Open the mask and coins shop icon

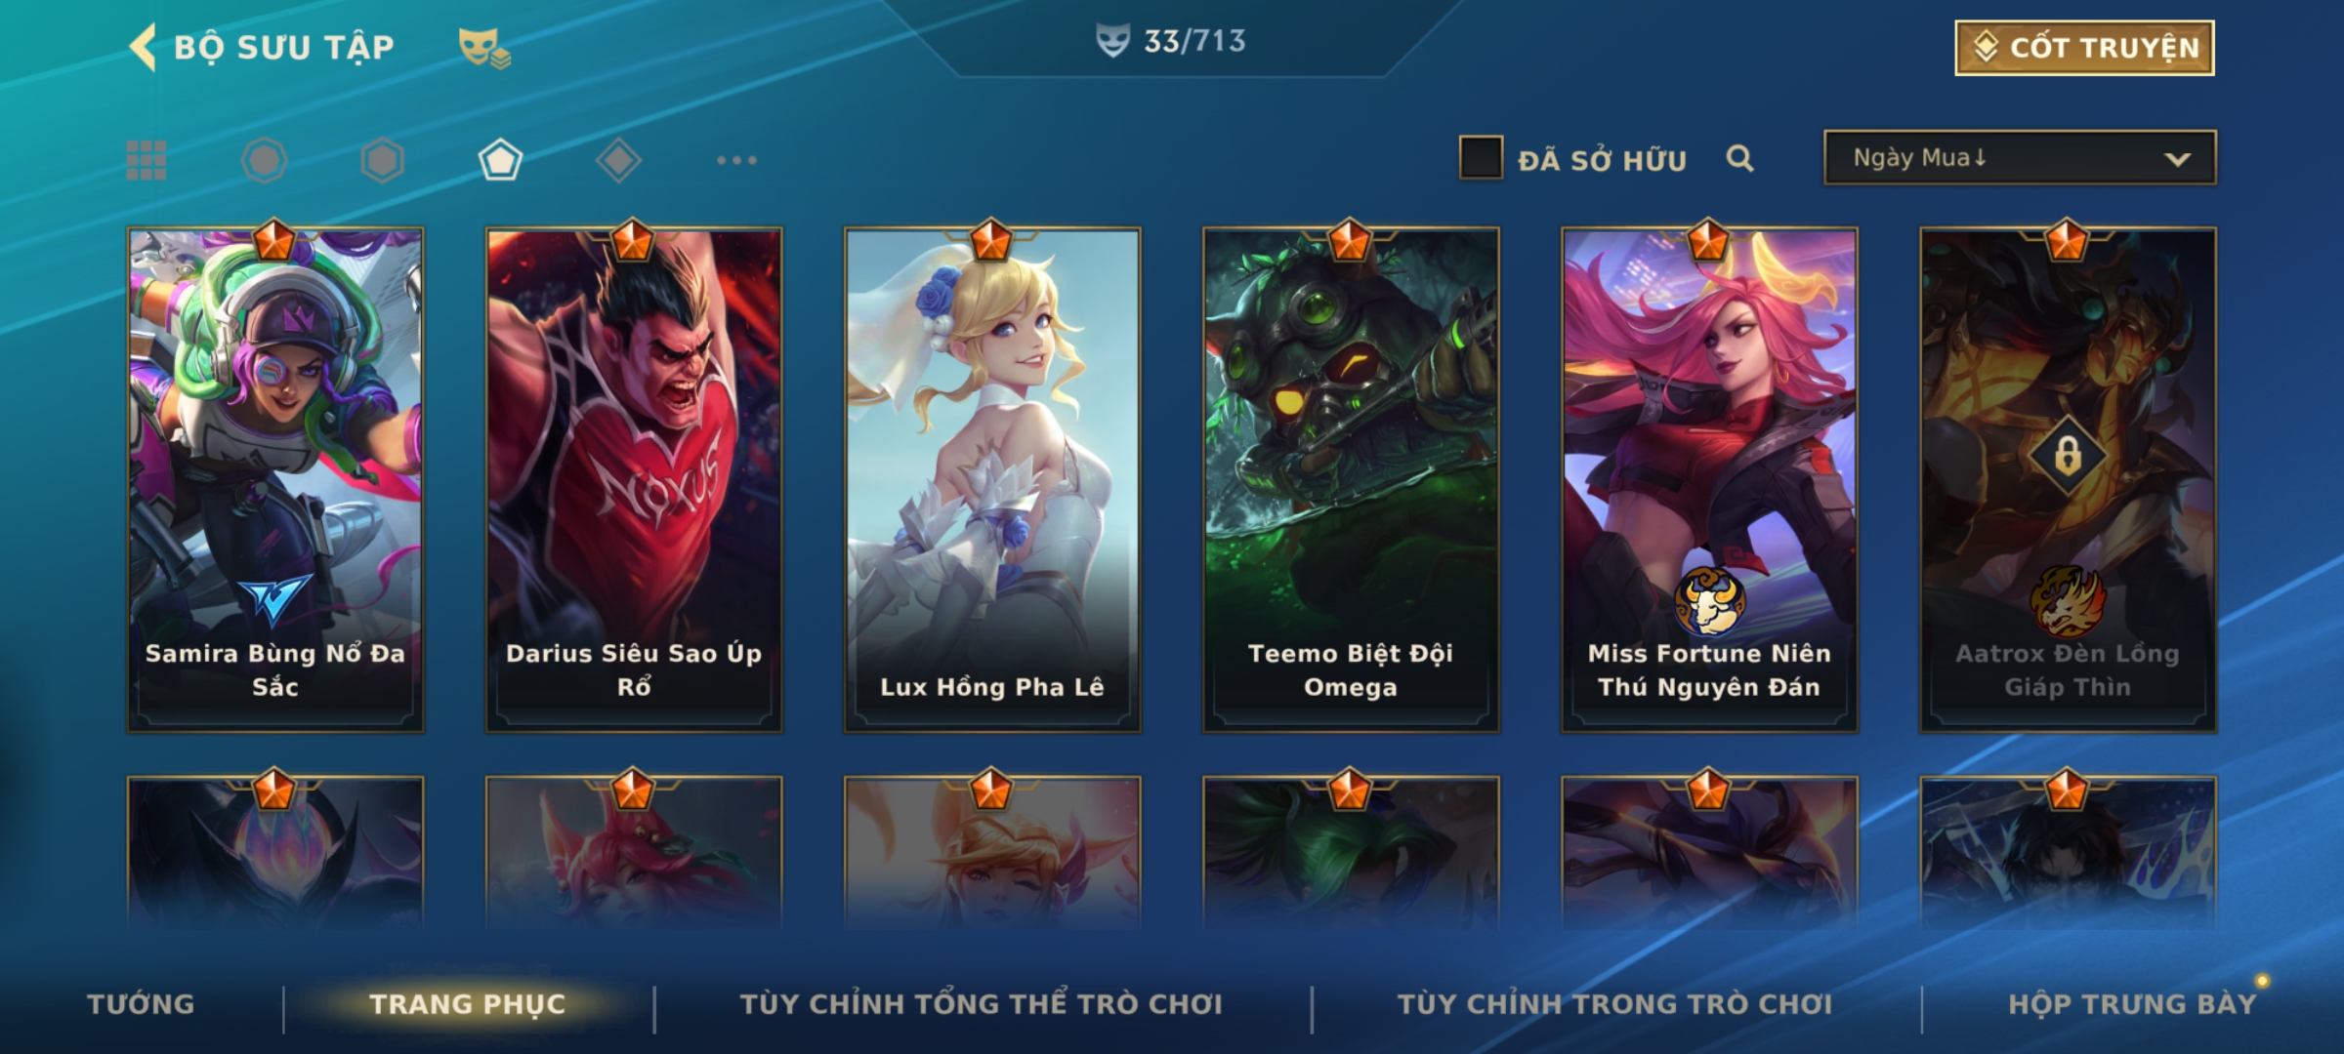[484, 47]
